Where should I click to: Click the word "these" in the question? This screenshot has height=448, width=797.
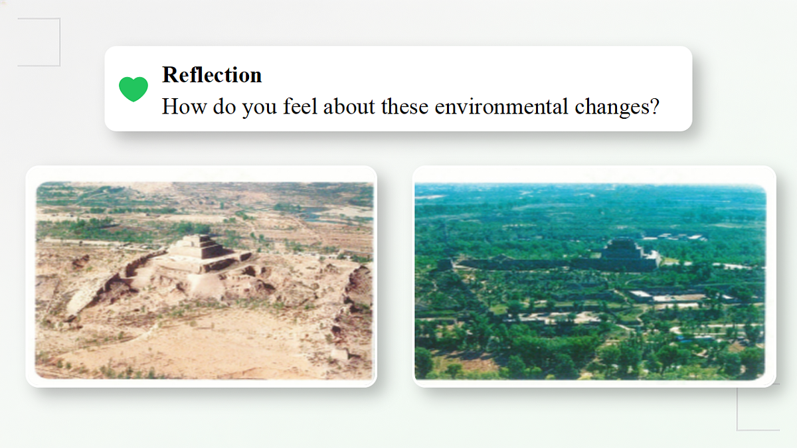405,106
